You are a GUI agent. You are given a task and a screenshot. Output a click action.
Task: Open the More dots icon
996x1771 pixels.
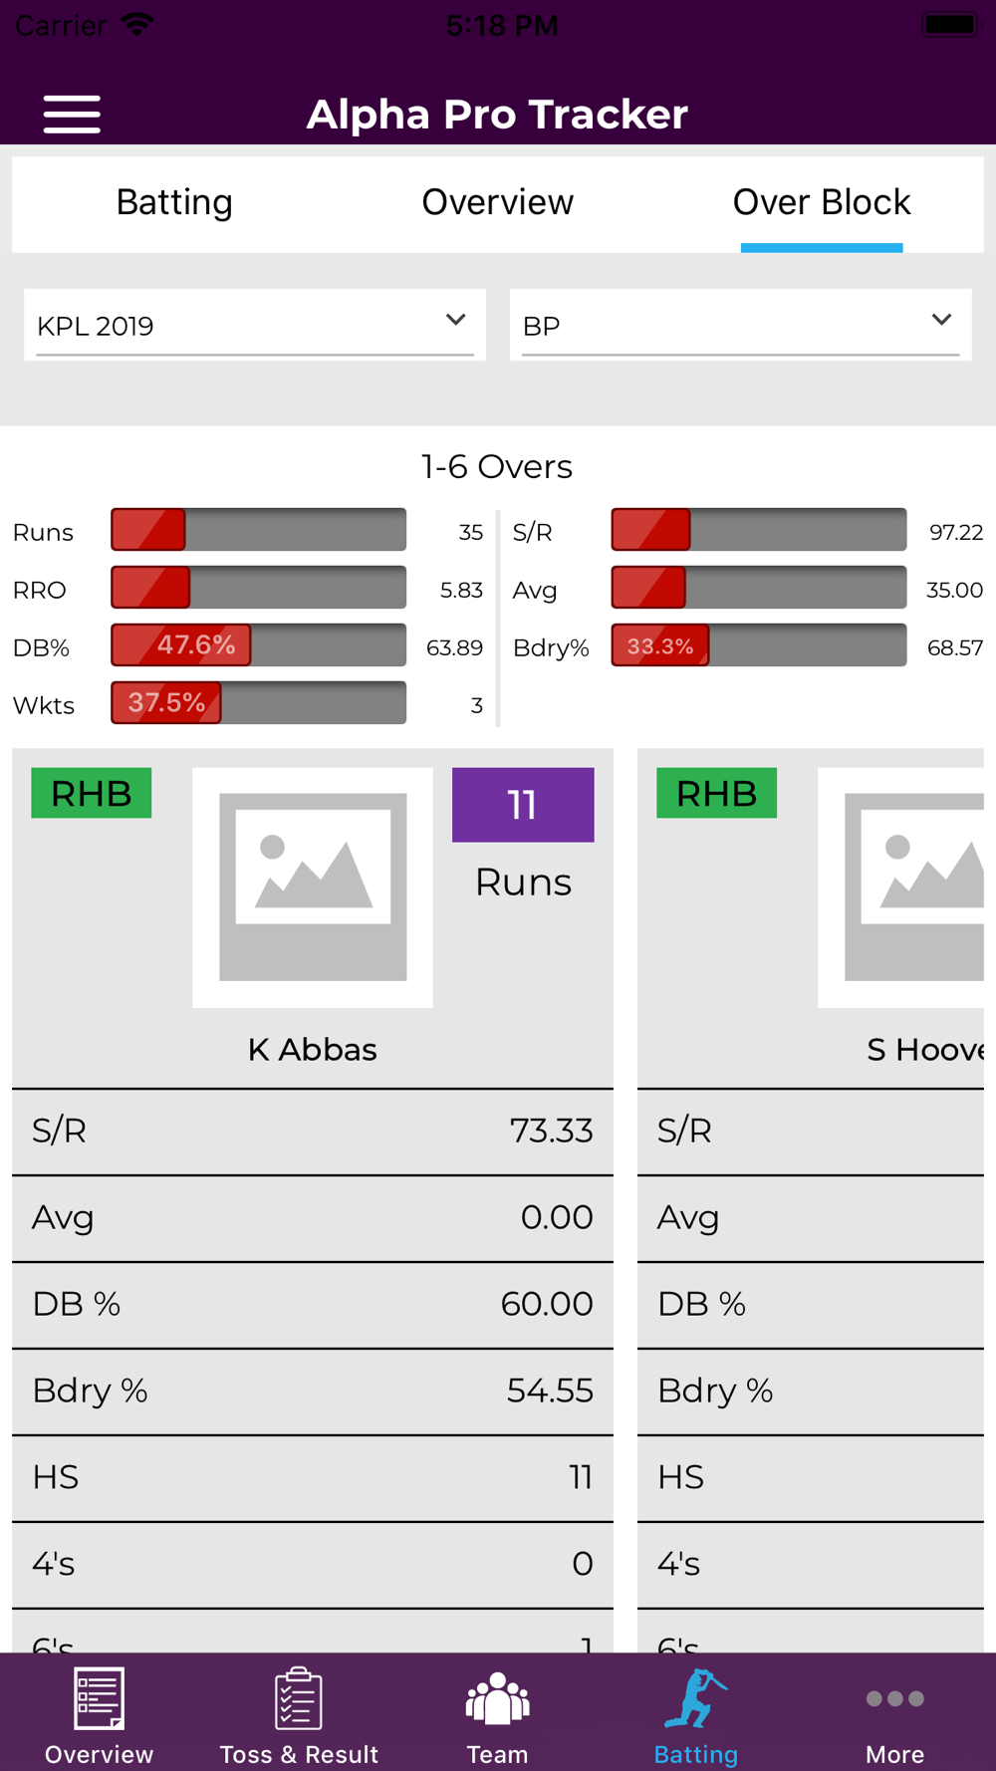[894, 1698]
